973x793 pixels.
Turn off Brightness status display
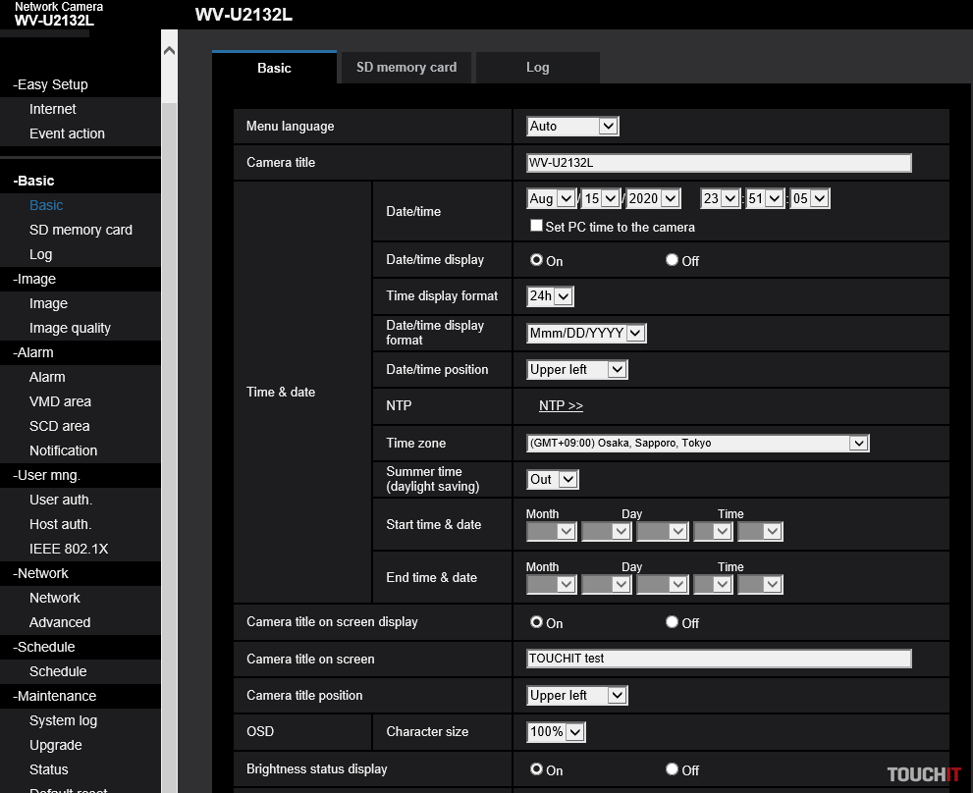pos(672,769)
